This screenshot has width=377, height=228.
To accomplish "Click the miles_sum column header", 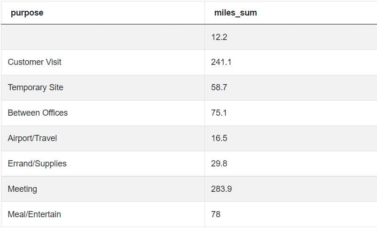I will click(235, 13).
